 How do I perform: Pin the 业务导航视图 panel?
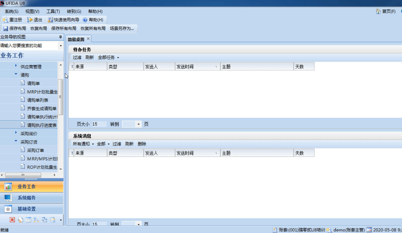coord(60,37)
